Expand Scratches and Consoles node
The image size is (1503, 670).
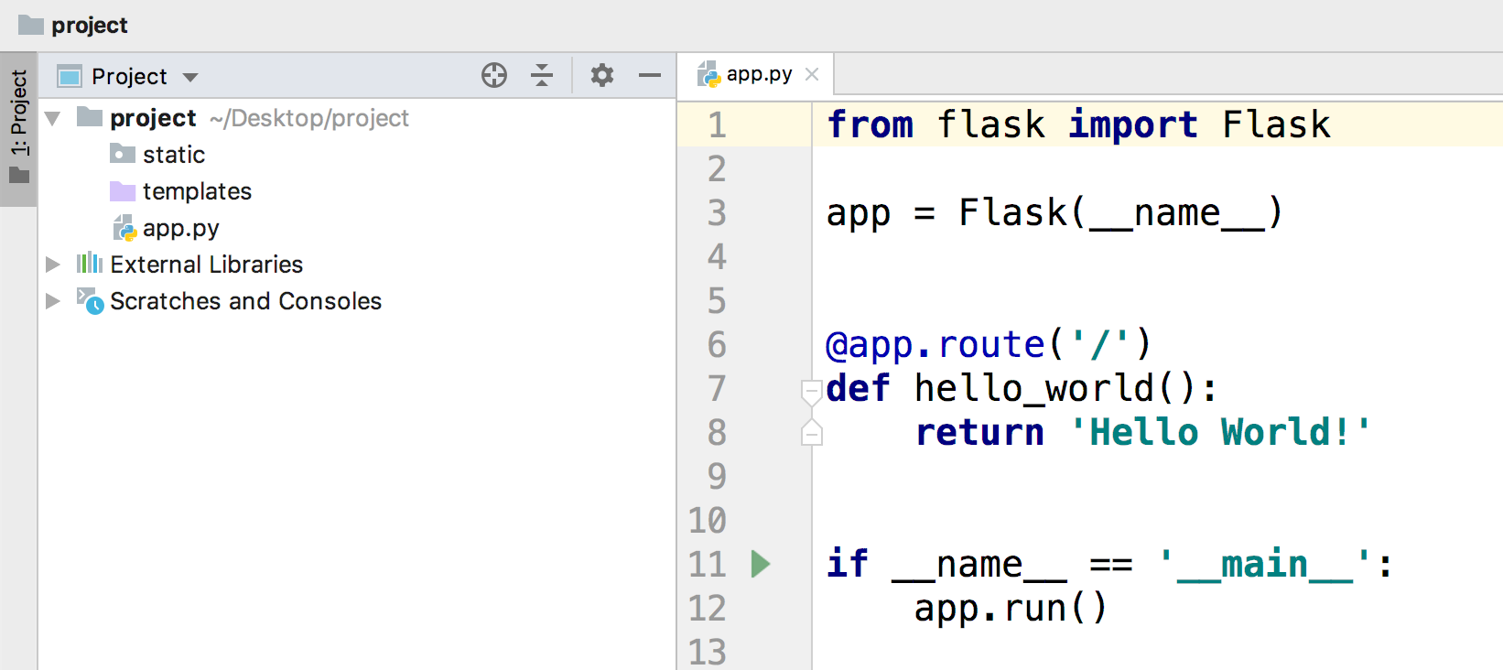[x=53, y=301]
